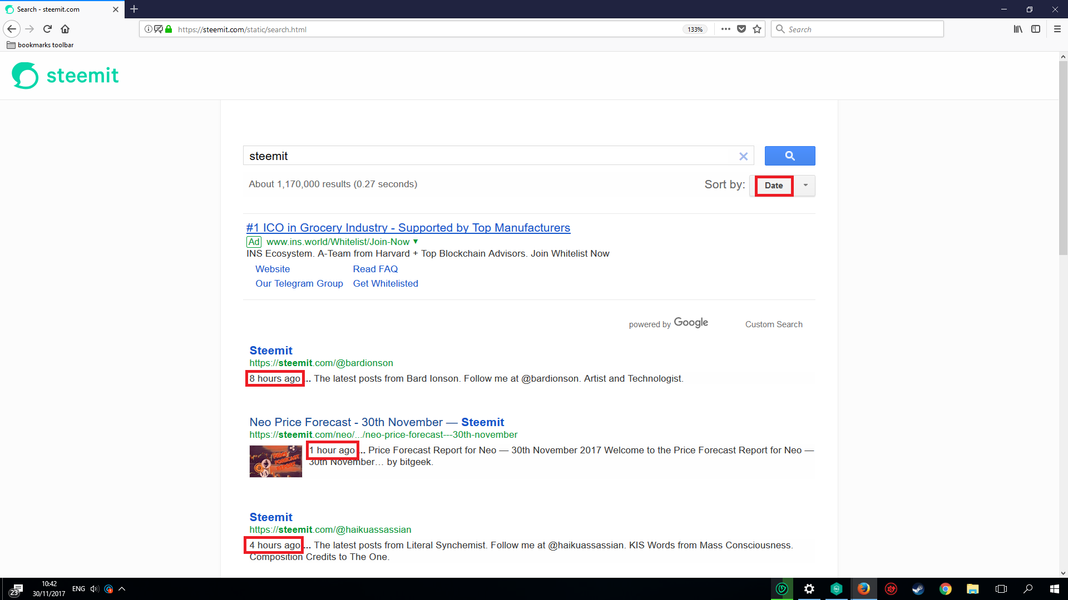Bookmark this page with the star
The image size is (1068, 600).
click(x=757, y=29)
